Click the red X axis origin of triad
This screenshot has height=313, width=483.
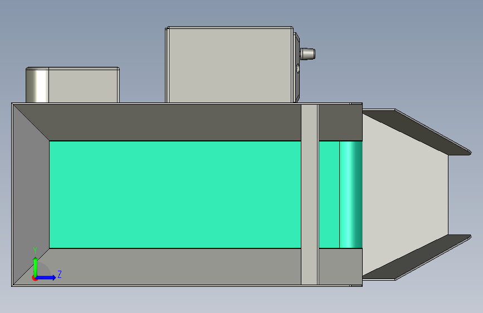pos(34,278)
